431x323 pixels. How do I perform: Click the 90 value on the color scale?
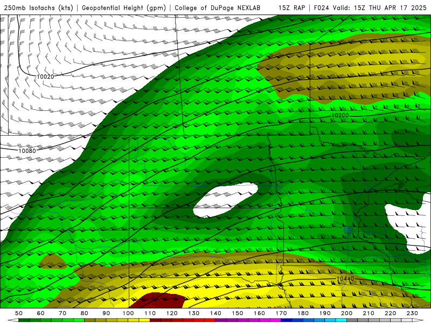pyautogui.click(x=106, y=313)
